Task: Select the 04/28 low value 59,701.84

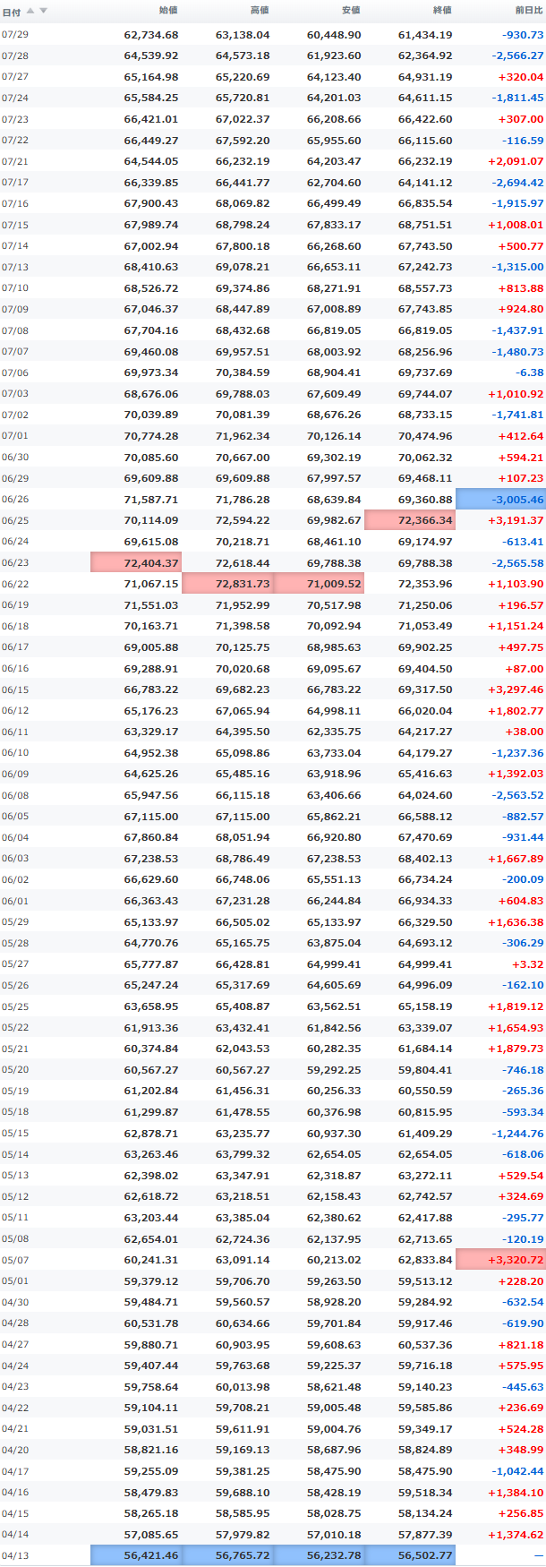Action: click(x=334, y=1323)
